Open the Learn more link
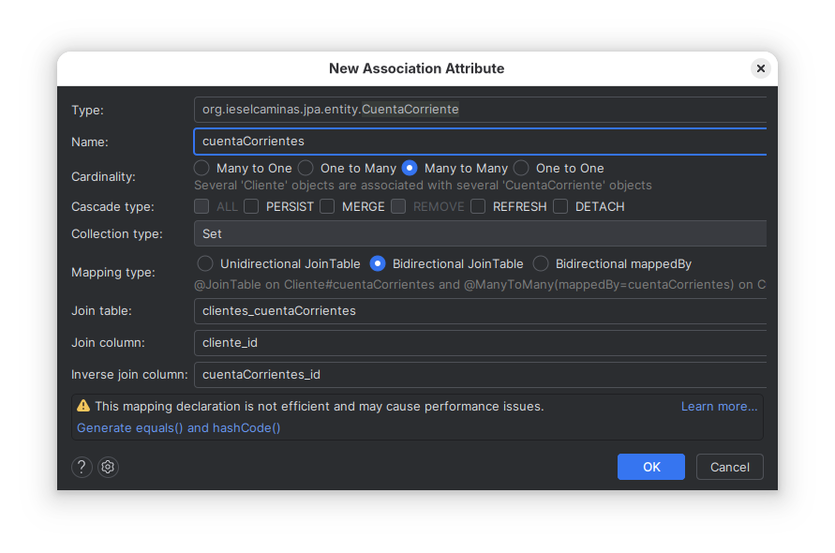 [x=719, y=406]
